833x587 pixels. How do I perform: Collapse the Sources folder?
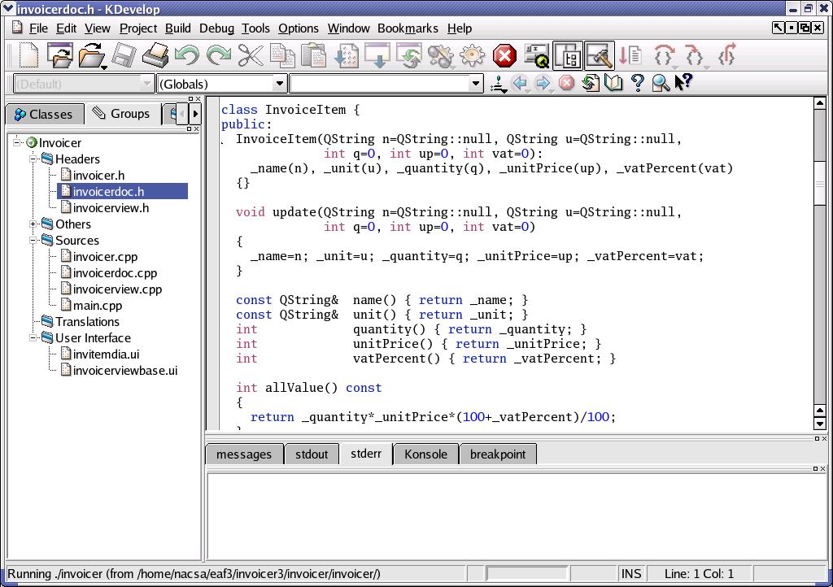[33, 240]
